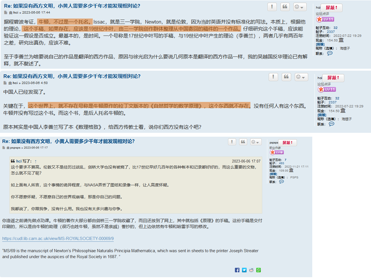This screenshot has height=278, width=371.
Task: Click 捐赠 link beside 4:50 post
Action: [322, 115]
